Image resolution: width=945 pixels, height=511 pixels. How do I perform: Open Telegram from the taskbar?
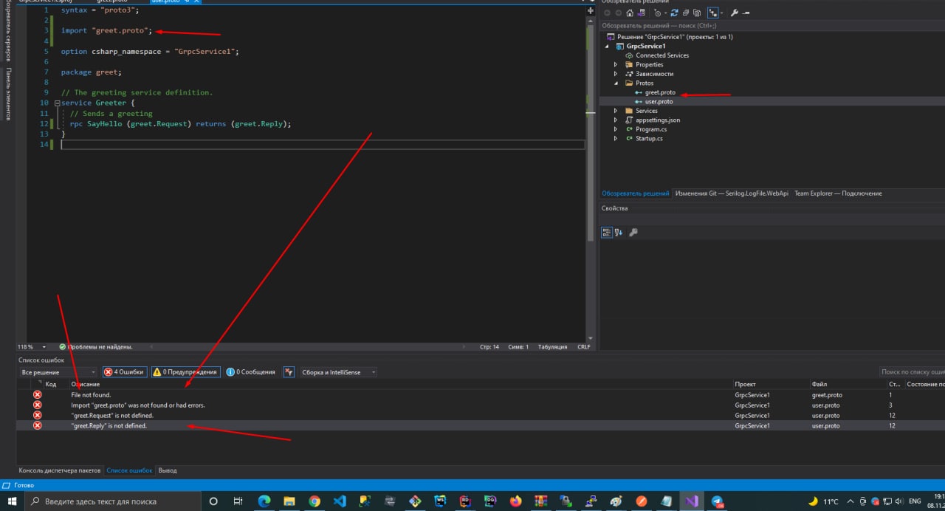click(x=716, y=501)
